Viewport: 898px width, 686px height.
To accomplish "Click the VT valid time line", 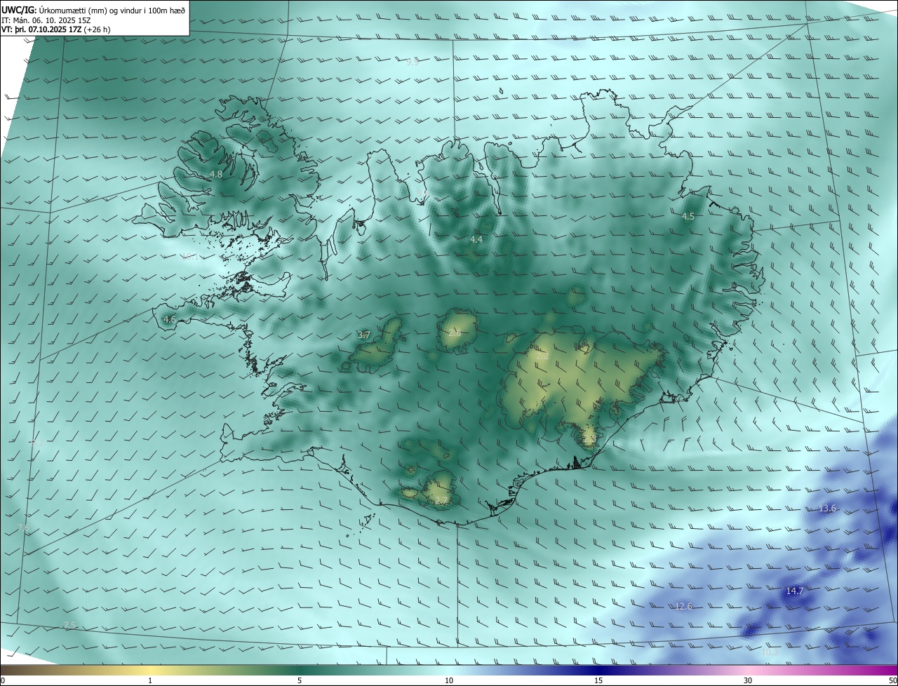I will [x=56, y=29].
